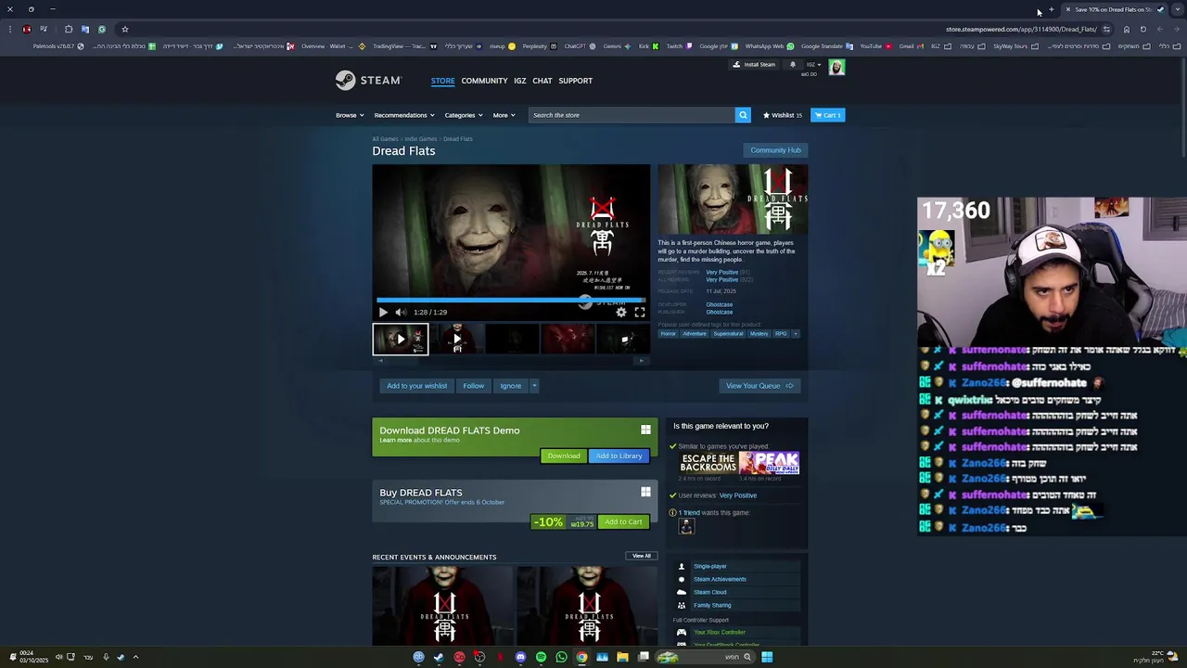Open the Steam Achievements feature link
The height and width of the screenshot is (668, 1187).
720,579
